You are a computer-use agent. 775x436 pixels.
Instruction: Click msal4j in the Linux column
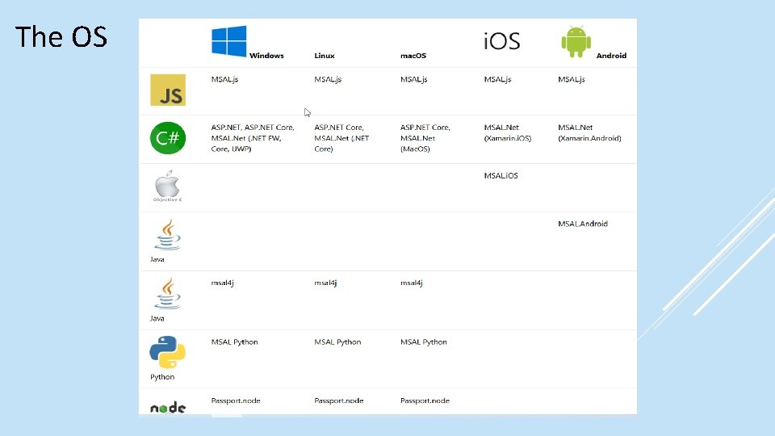coord(325,283)
